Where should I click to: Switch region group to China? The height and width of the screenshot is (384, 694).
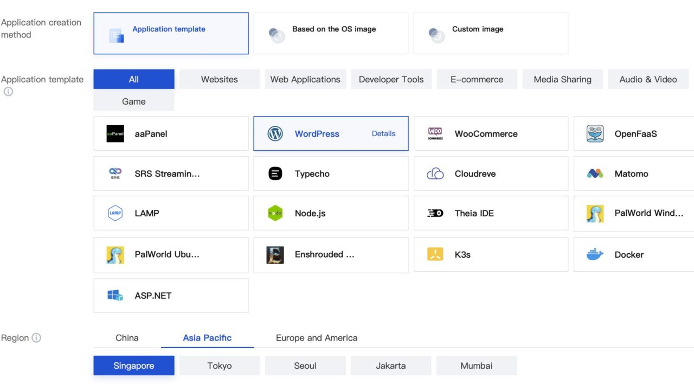click(x=127, y=337)
